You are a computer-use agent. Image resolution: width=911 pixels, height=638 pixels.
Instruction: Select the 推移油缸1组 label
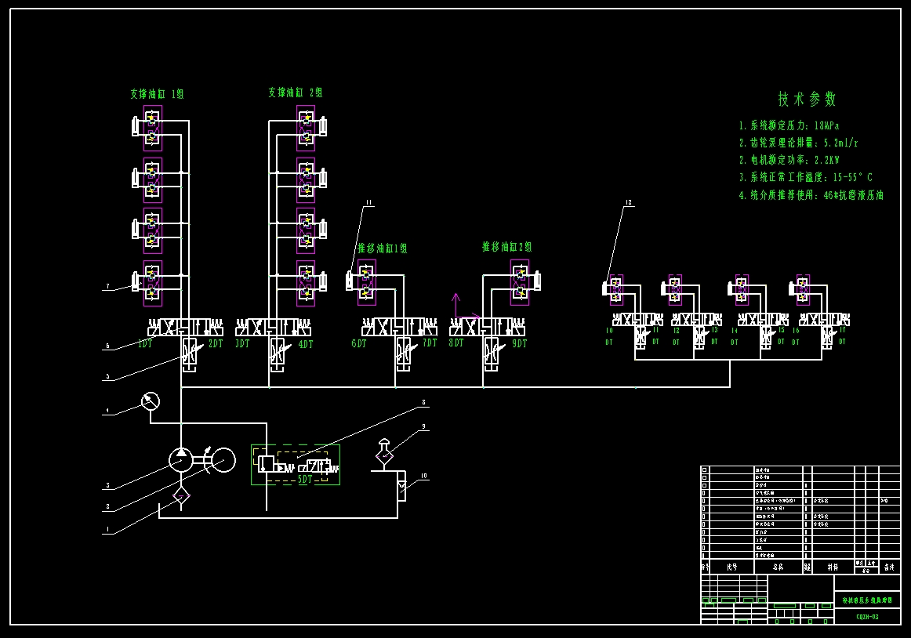click(383, 248)
